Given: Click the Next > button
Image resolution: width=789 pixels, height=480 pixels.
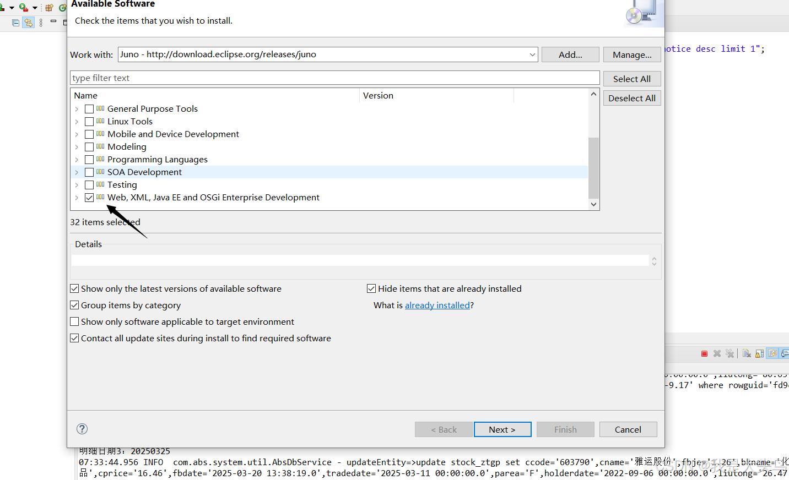Looking at the screenshot, I should click(502, 429).
